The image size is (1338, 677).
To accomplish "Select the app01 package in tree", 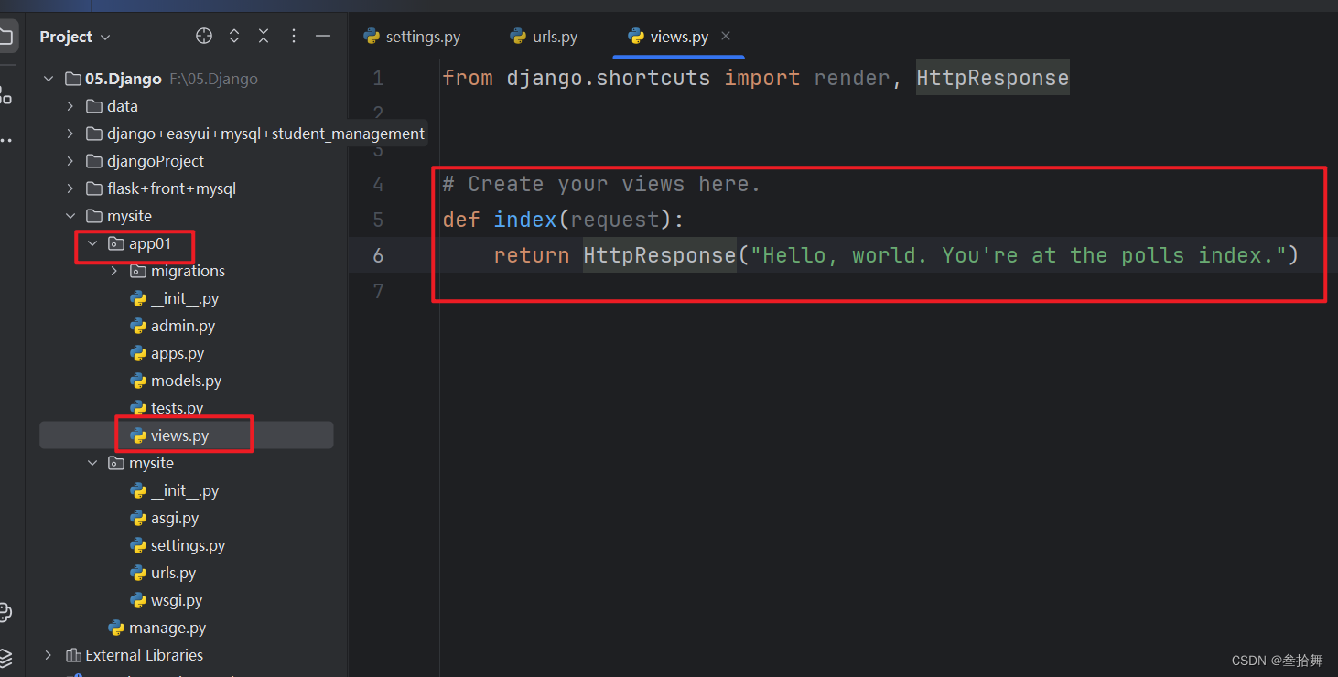I will [x=139, y=243].
